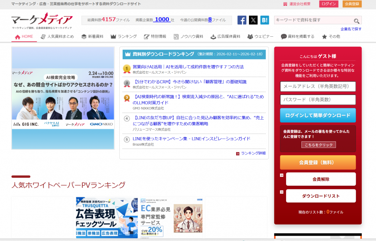The height and width of the screenshot is (241, 376).
Task: Click the silver rank 2 medal
Action: click(127, 84)
